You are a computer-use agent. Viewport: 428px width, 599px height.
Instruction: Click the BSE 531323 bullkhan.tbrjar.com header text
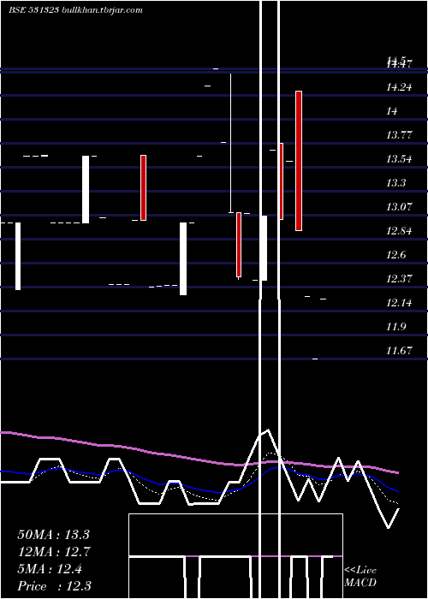(x=75, y=10)
